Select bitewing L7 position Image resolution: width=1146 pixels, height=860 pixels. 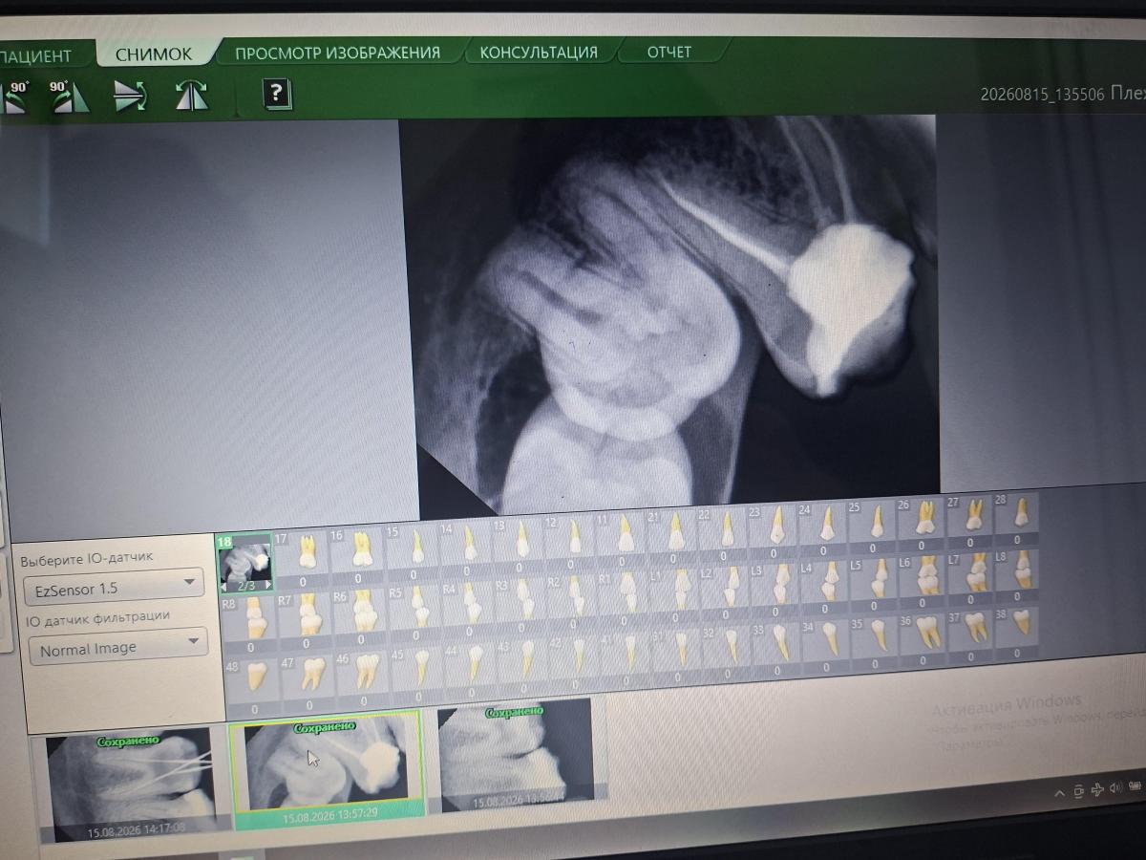973,576
